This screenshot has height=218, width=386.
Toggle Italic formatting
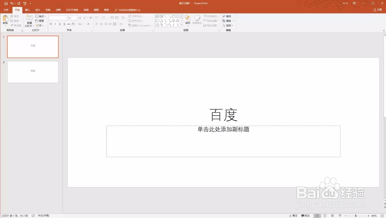coord(55,24)
